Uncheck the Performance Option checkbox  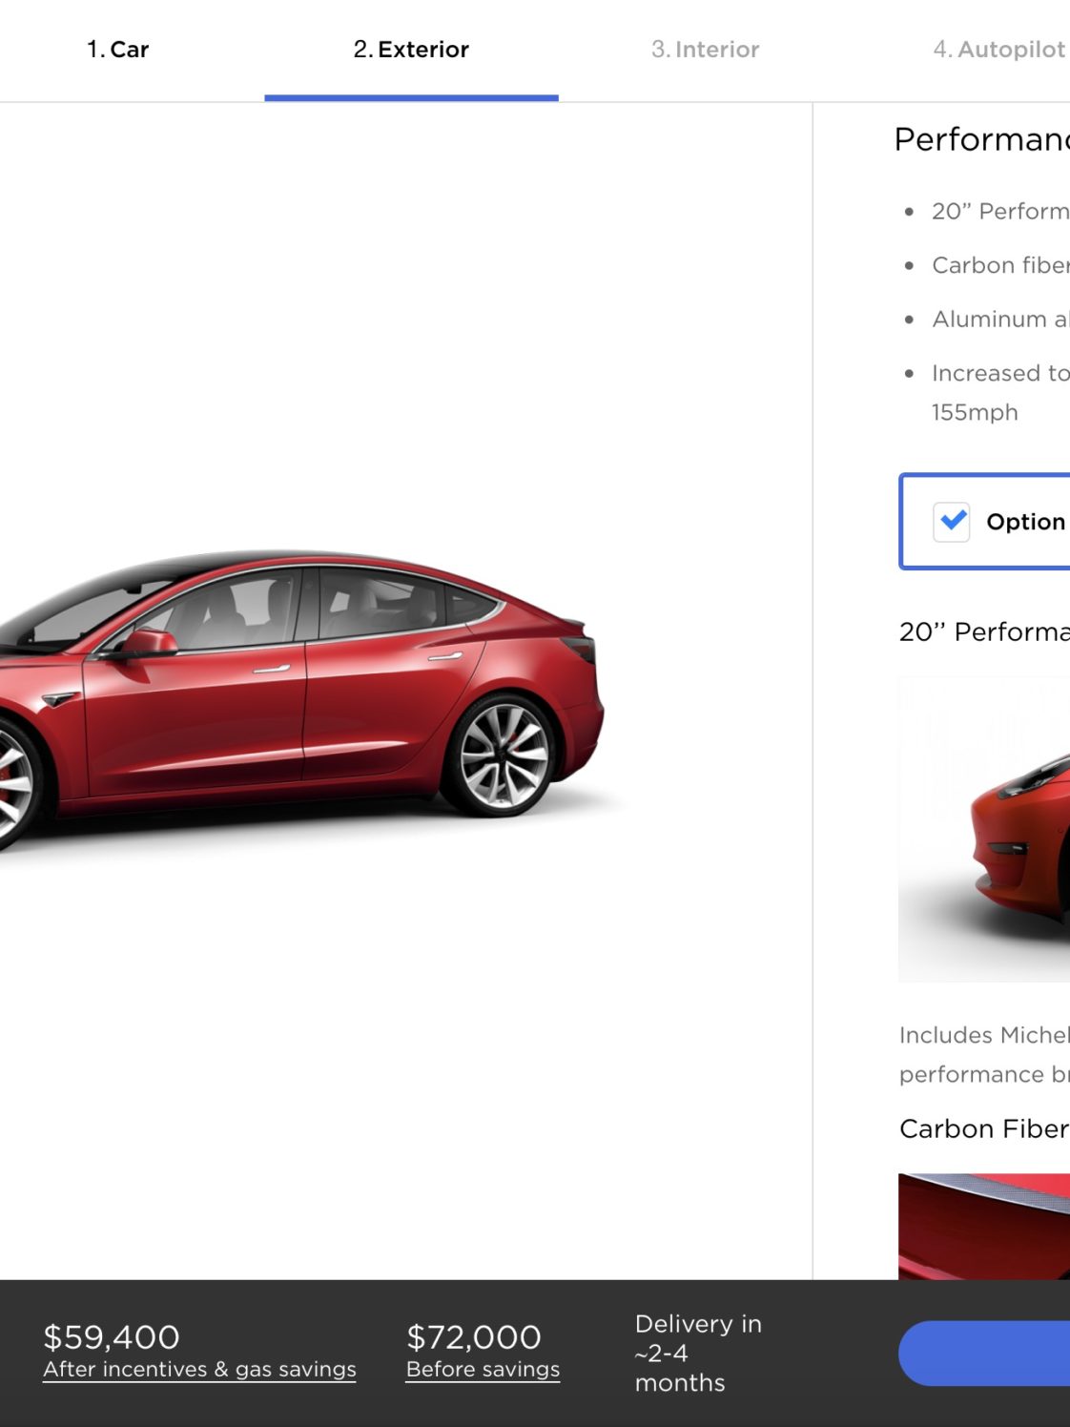(951, 522)
